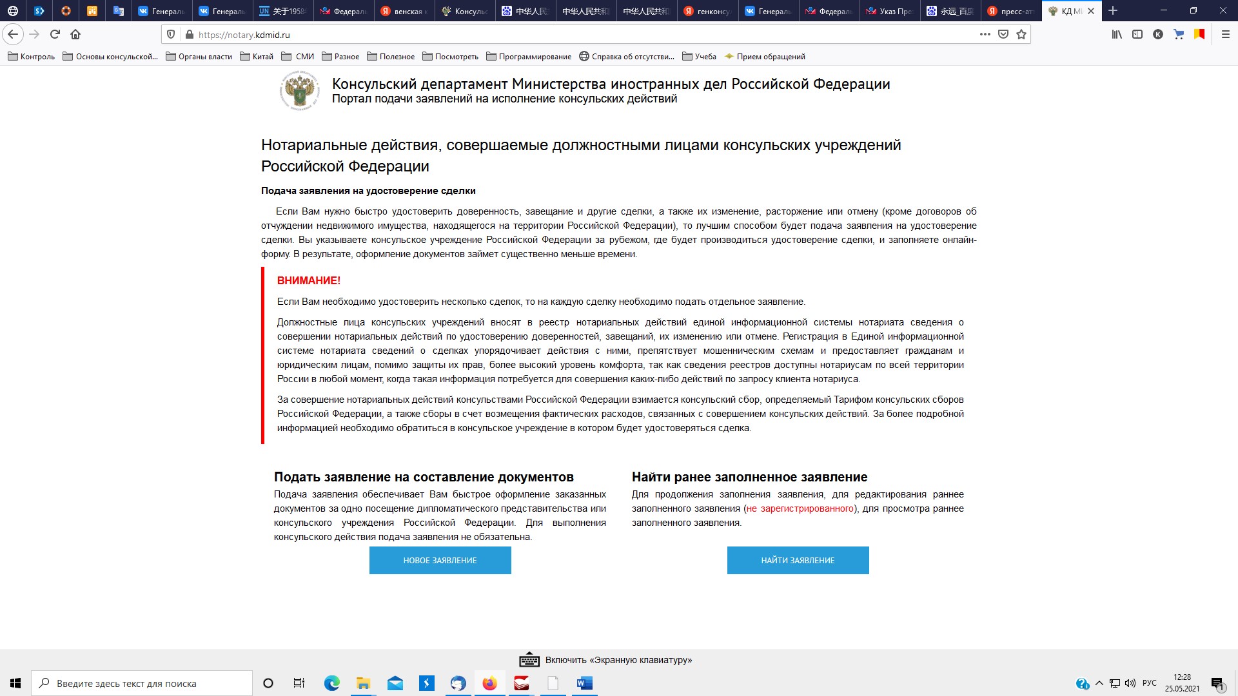Open Cortana circle icon
The width and height of the screenshot is (1238, 696).
point(268,683)
